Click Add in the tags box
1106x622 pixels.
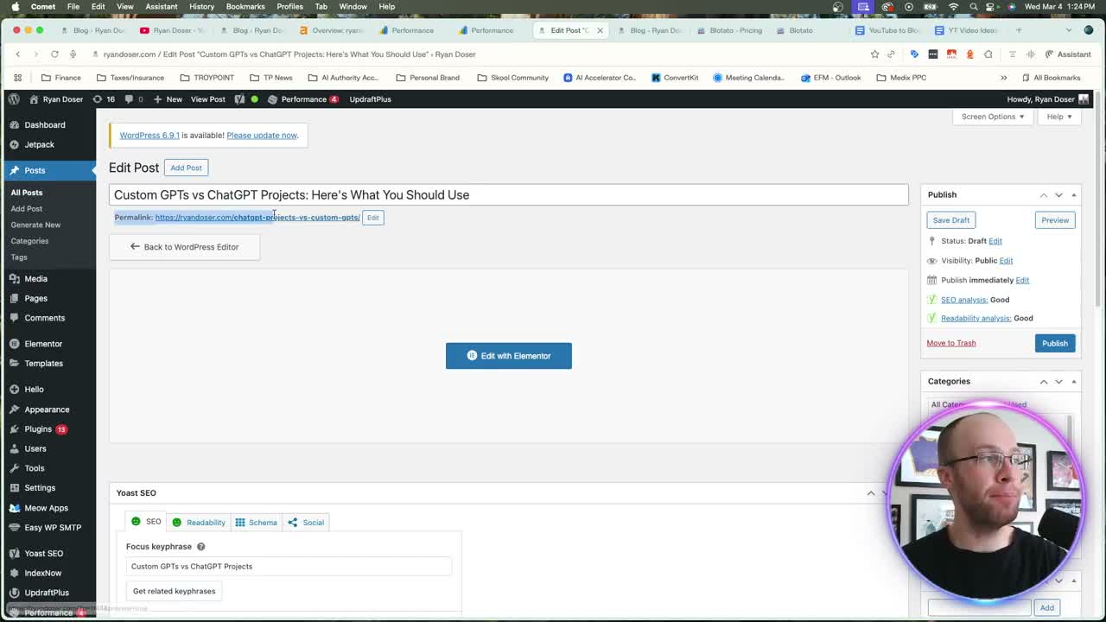1046,608
